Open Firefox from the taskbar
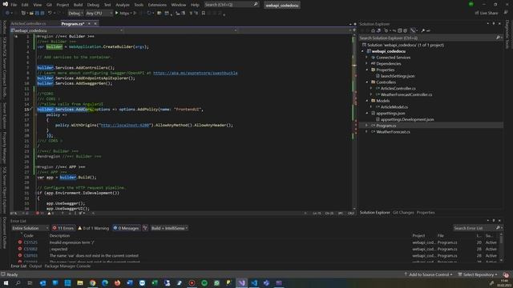This screenshot has width=513, height=288. point(118,282)
